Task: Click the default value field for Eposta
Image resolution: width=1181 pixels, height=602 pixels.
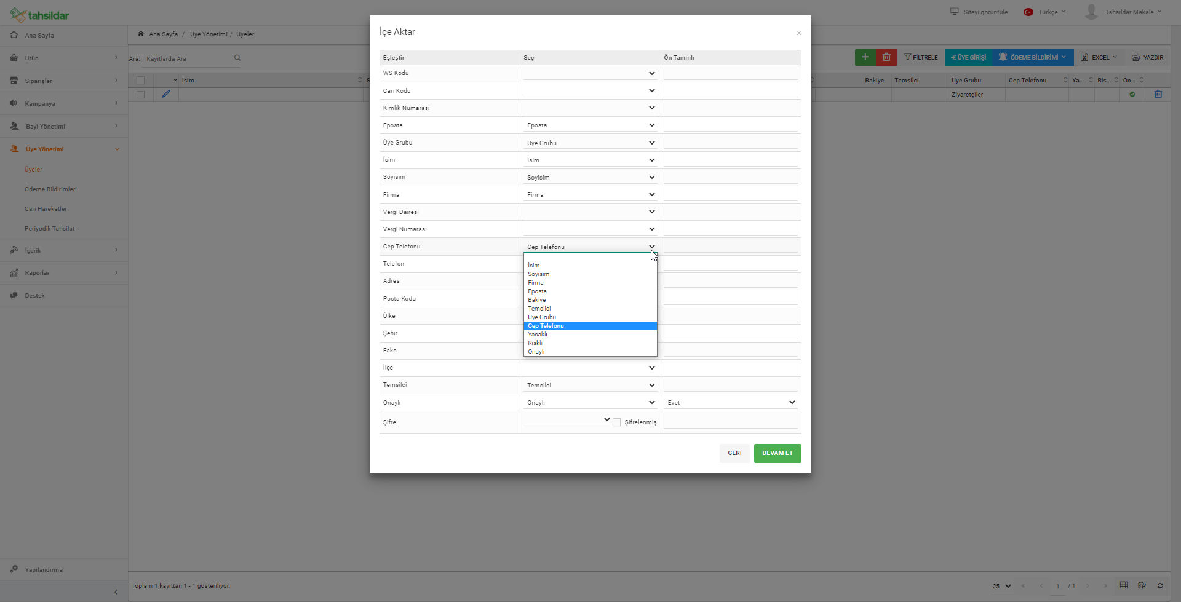Action: pyautogui.click(x=731, y=125)
